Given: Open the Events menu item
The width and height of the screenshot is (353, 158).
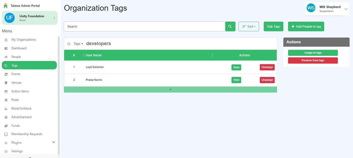Looking at the screenshot, I should pos(16,74).
